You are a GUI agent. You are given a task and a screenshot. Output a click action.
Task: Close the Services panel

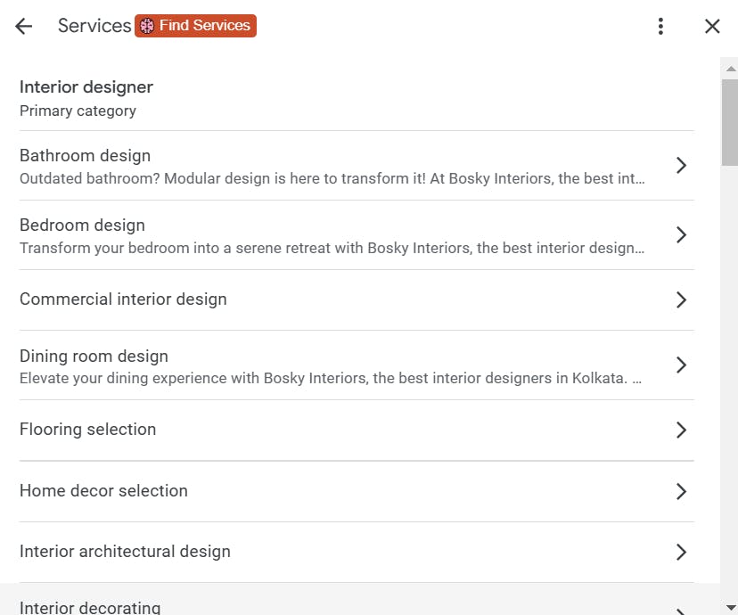(712, 26)
